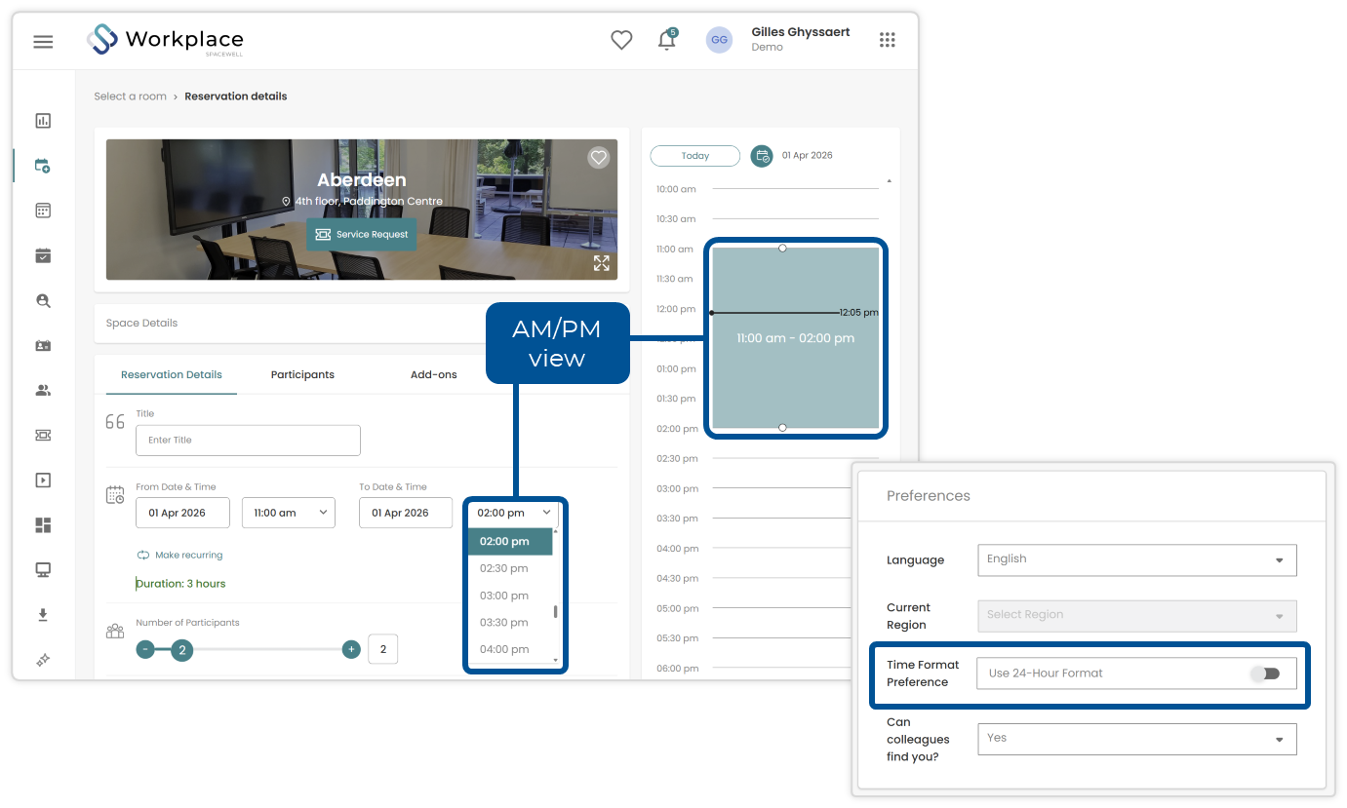Open the dashboard chart sidebar icon
The image size is (1347, 808).
[x=43, y=121]
